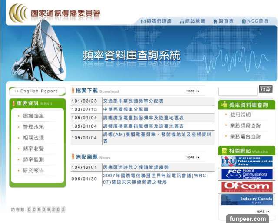Switch to the English Report version
Screen dimensions: 278x223
[x=37, y=91]
